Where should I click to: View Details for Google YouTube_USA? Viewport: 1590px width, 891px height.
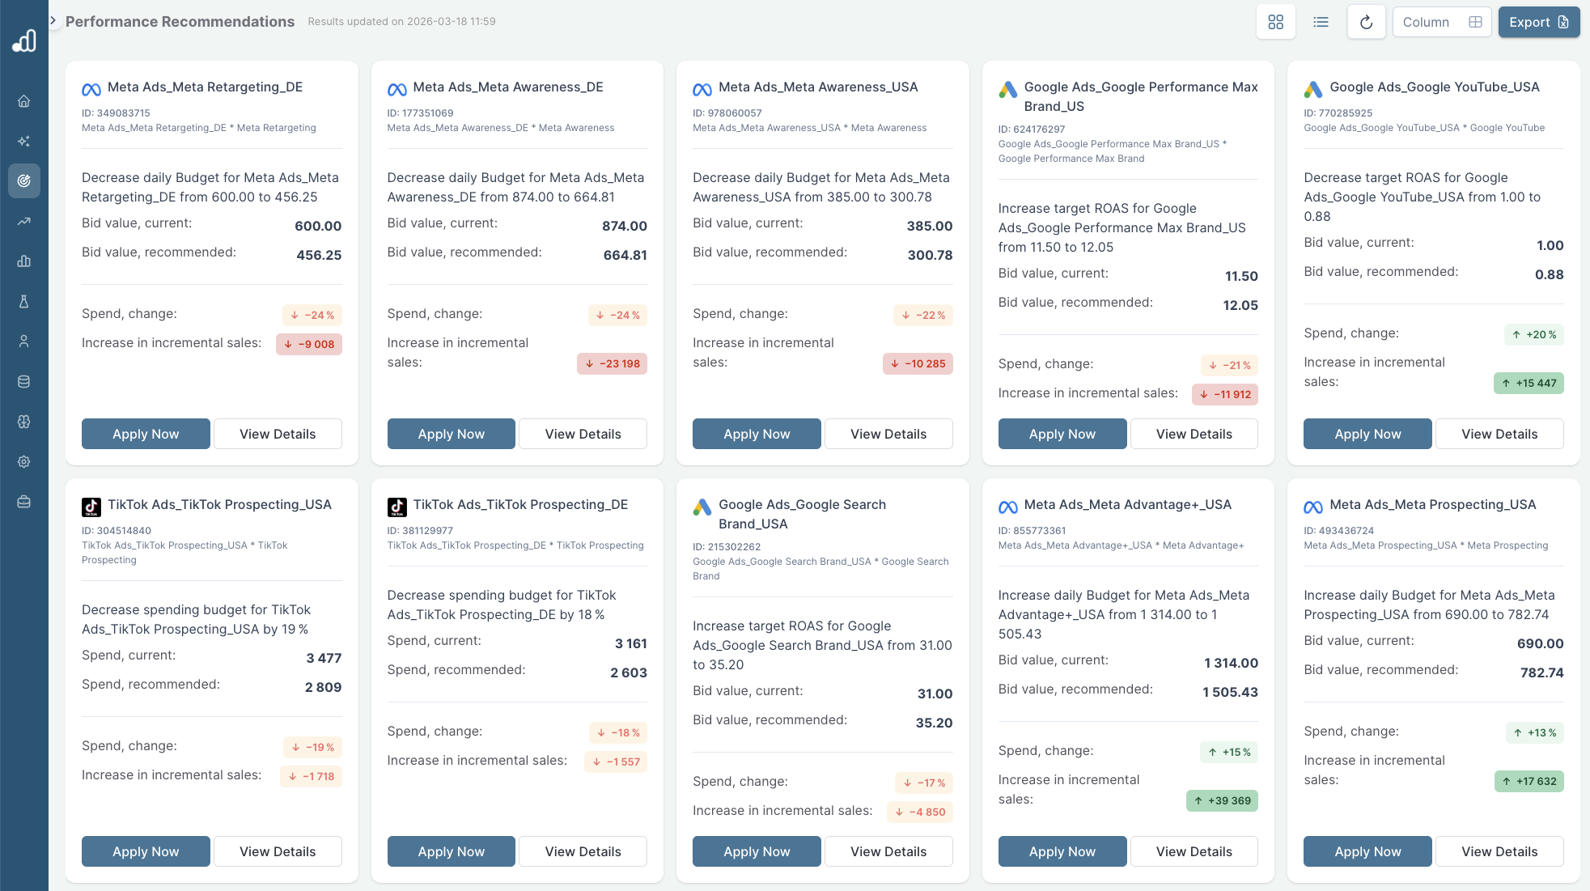click(x=1499, y=434)
